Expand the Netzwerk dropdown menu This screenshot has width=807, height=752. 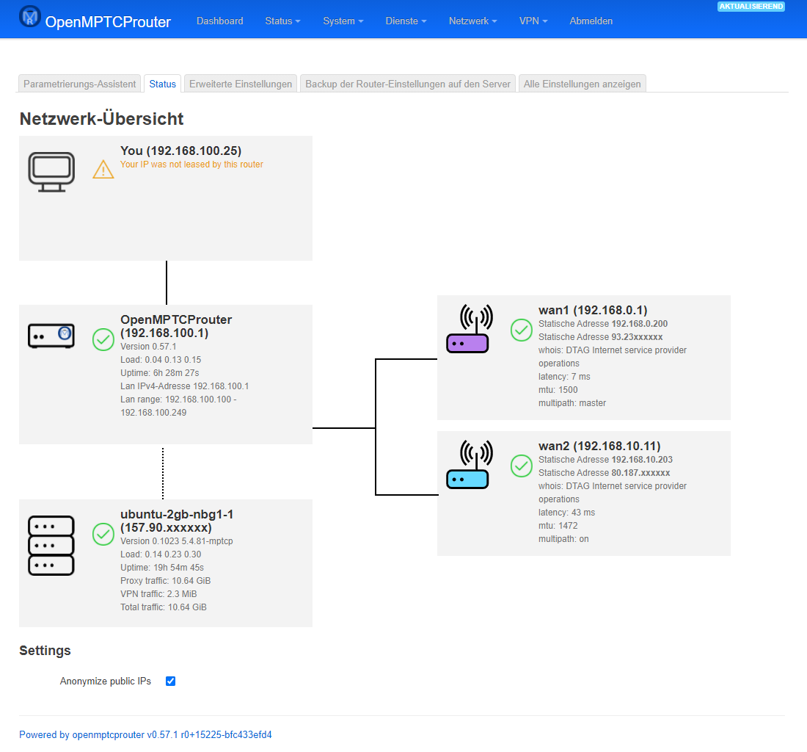coord(473,21)
